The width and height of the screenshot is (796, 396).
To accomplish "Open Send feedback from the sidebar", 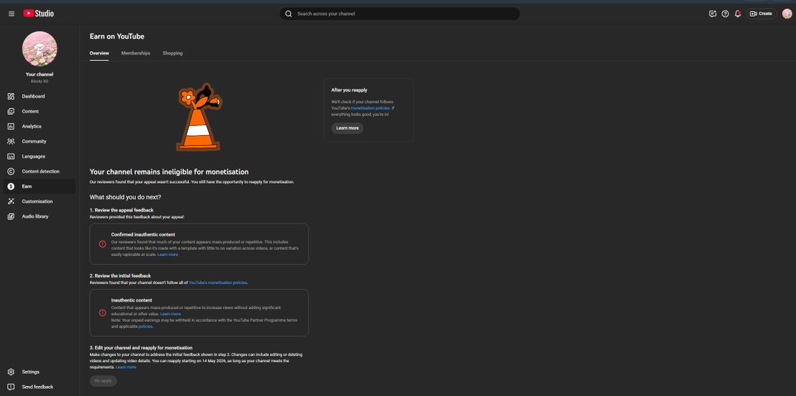I will coord(40,387).
